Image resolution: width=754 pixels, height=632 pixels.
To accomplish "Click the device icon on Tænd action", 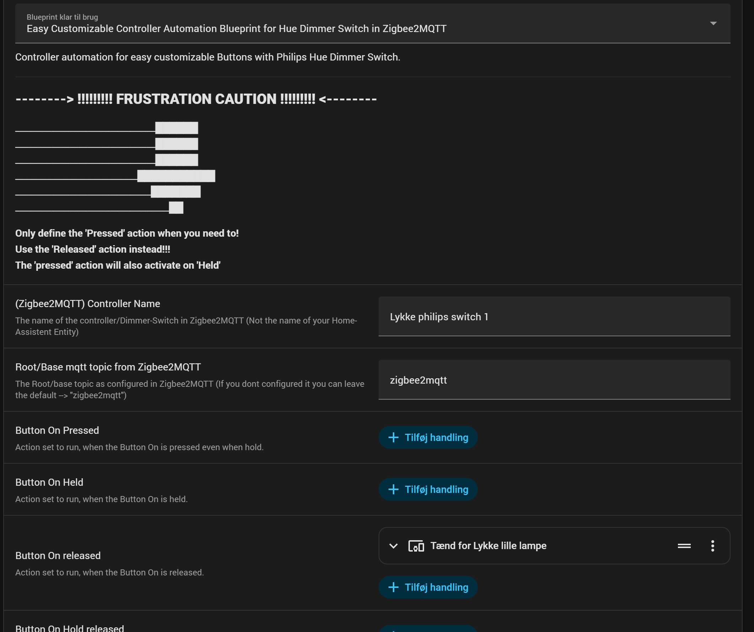I will coord(416,546).
